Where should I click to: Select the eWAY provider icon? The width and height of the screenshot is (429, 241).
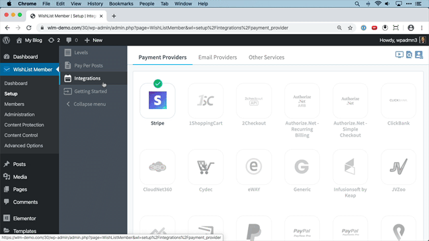(254, 167)
